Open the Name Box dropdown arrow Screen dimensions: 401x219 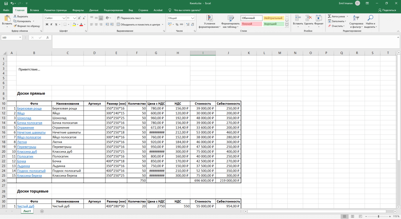point(20,38)
